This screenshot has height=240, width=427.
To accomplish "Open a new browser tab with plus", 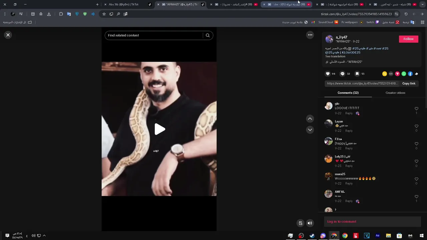I will point(97,5).
